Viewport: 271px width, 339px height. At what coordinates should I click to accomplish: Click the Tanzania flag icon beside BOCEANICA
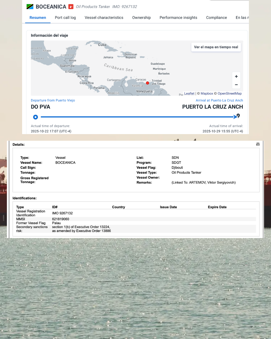click(x=30, y=7)
